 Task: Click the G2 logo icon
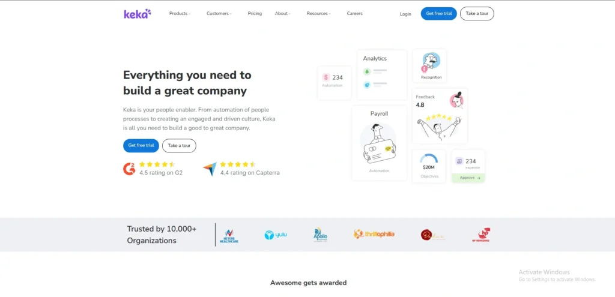tap(130, 169)
